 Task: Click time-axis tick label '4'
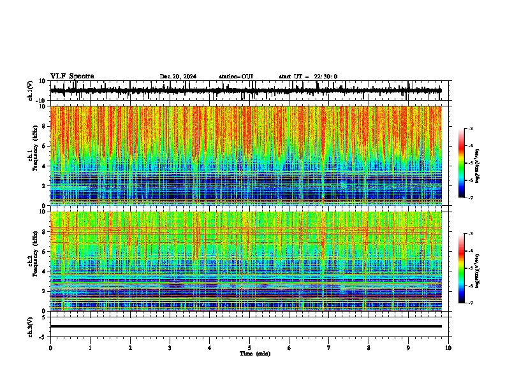[x=210, y=348]
